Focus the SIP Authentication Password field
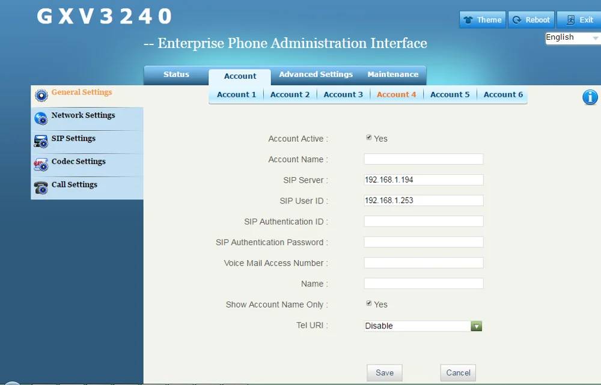The width and height of the screenshot is (601, 385). (424, 242)
